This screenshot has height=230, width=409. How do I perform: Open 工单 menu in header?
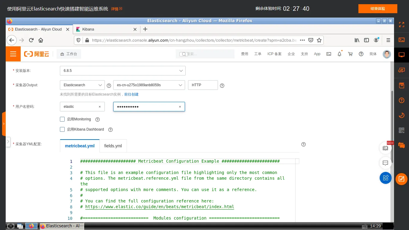point(258,54)
